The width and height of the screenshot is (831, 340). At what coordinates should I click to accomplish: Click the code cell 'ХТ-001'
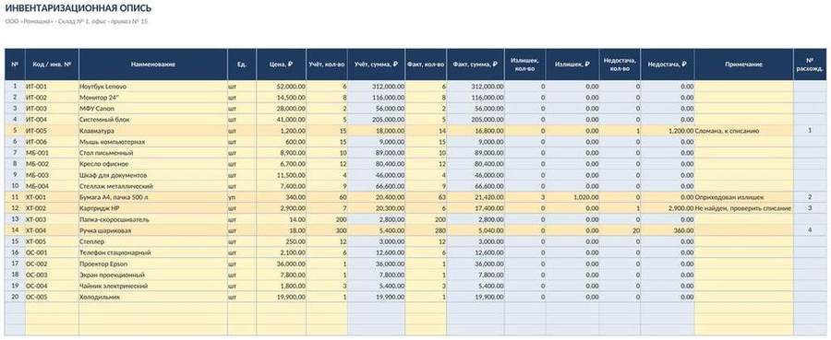(52, 197)
